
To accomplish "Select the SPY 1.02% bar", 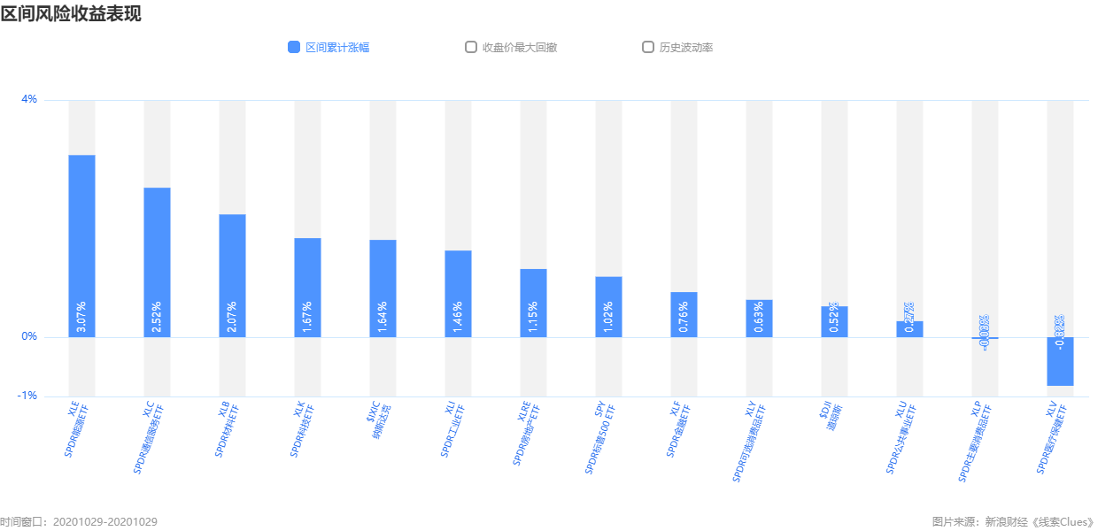I will [608, 307].
